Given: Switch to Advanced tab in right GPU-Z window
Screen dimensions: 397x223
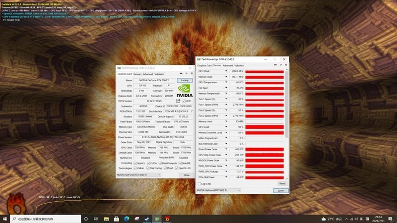Looking at the screenshot, I should coord(228,65).
